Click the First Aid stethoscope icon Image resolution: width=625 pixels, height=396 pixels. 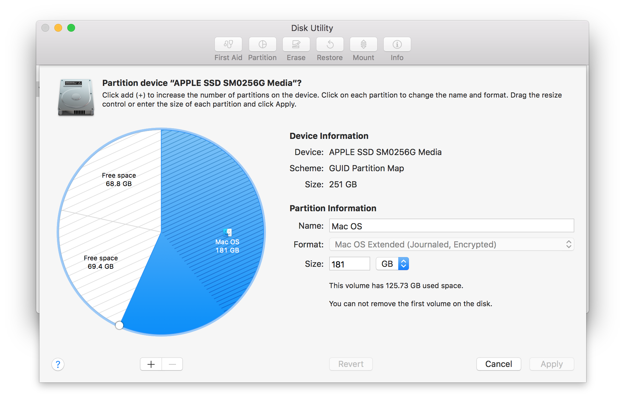point(228,44)
